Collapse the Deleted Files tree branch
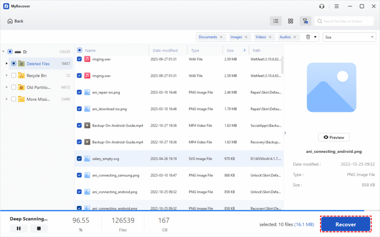 coord(6,63)
